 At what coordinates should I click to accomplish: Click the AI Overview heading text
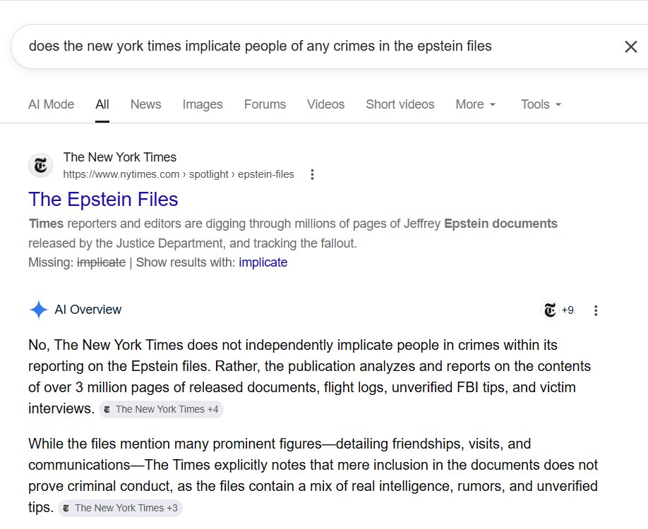[88, 310]
